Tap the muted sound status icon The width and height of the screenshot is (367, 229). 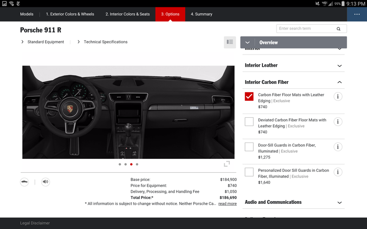[x=317, y=4]
